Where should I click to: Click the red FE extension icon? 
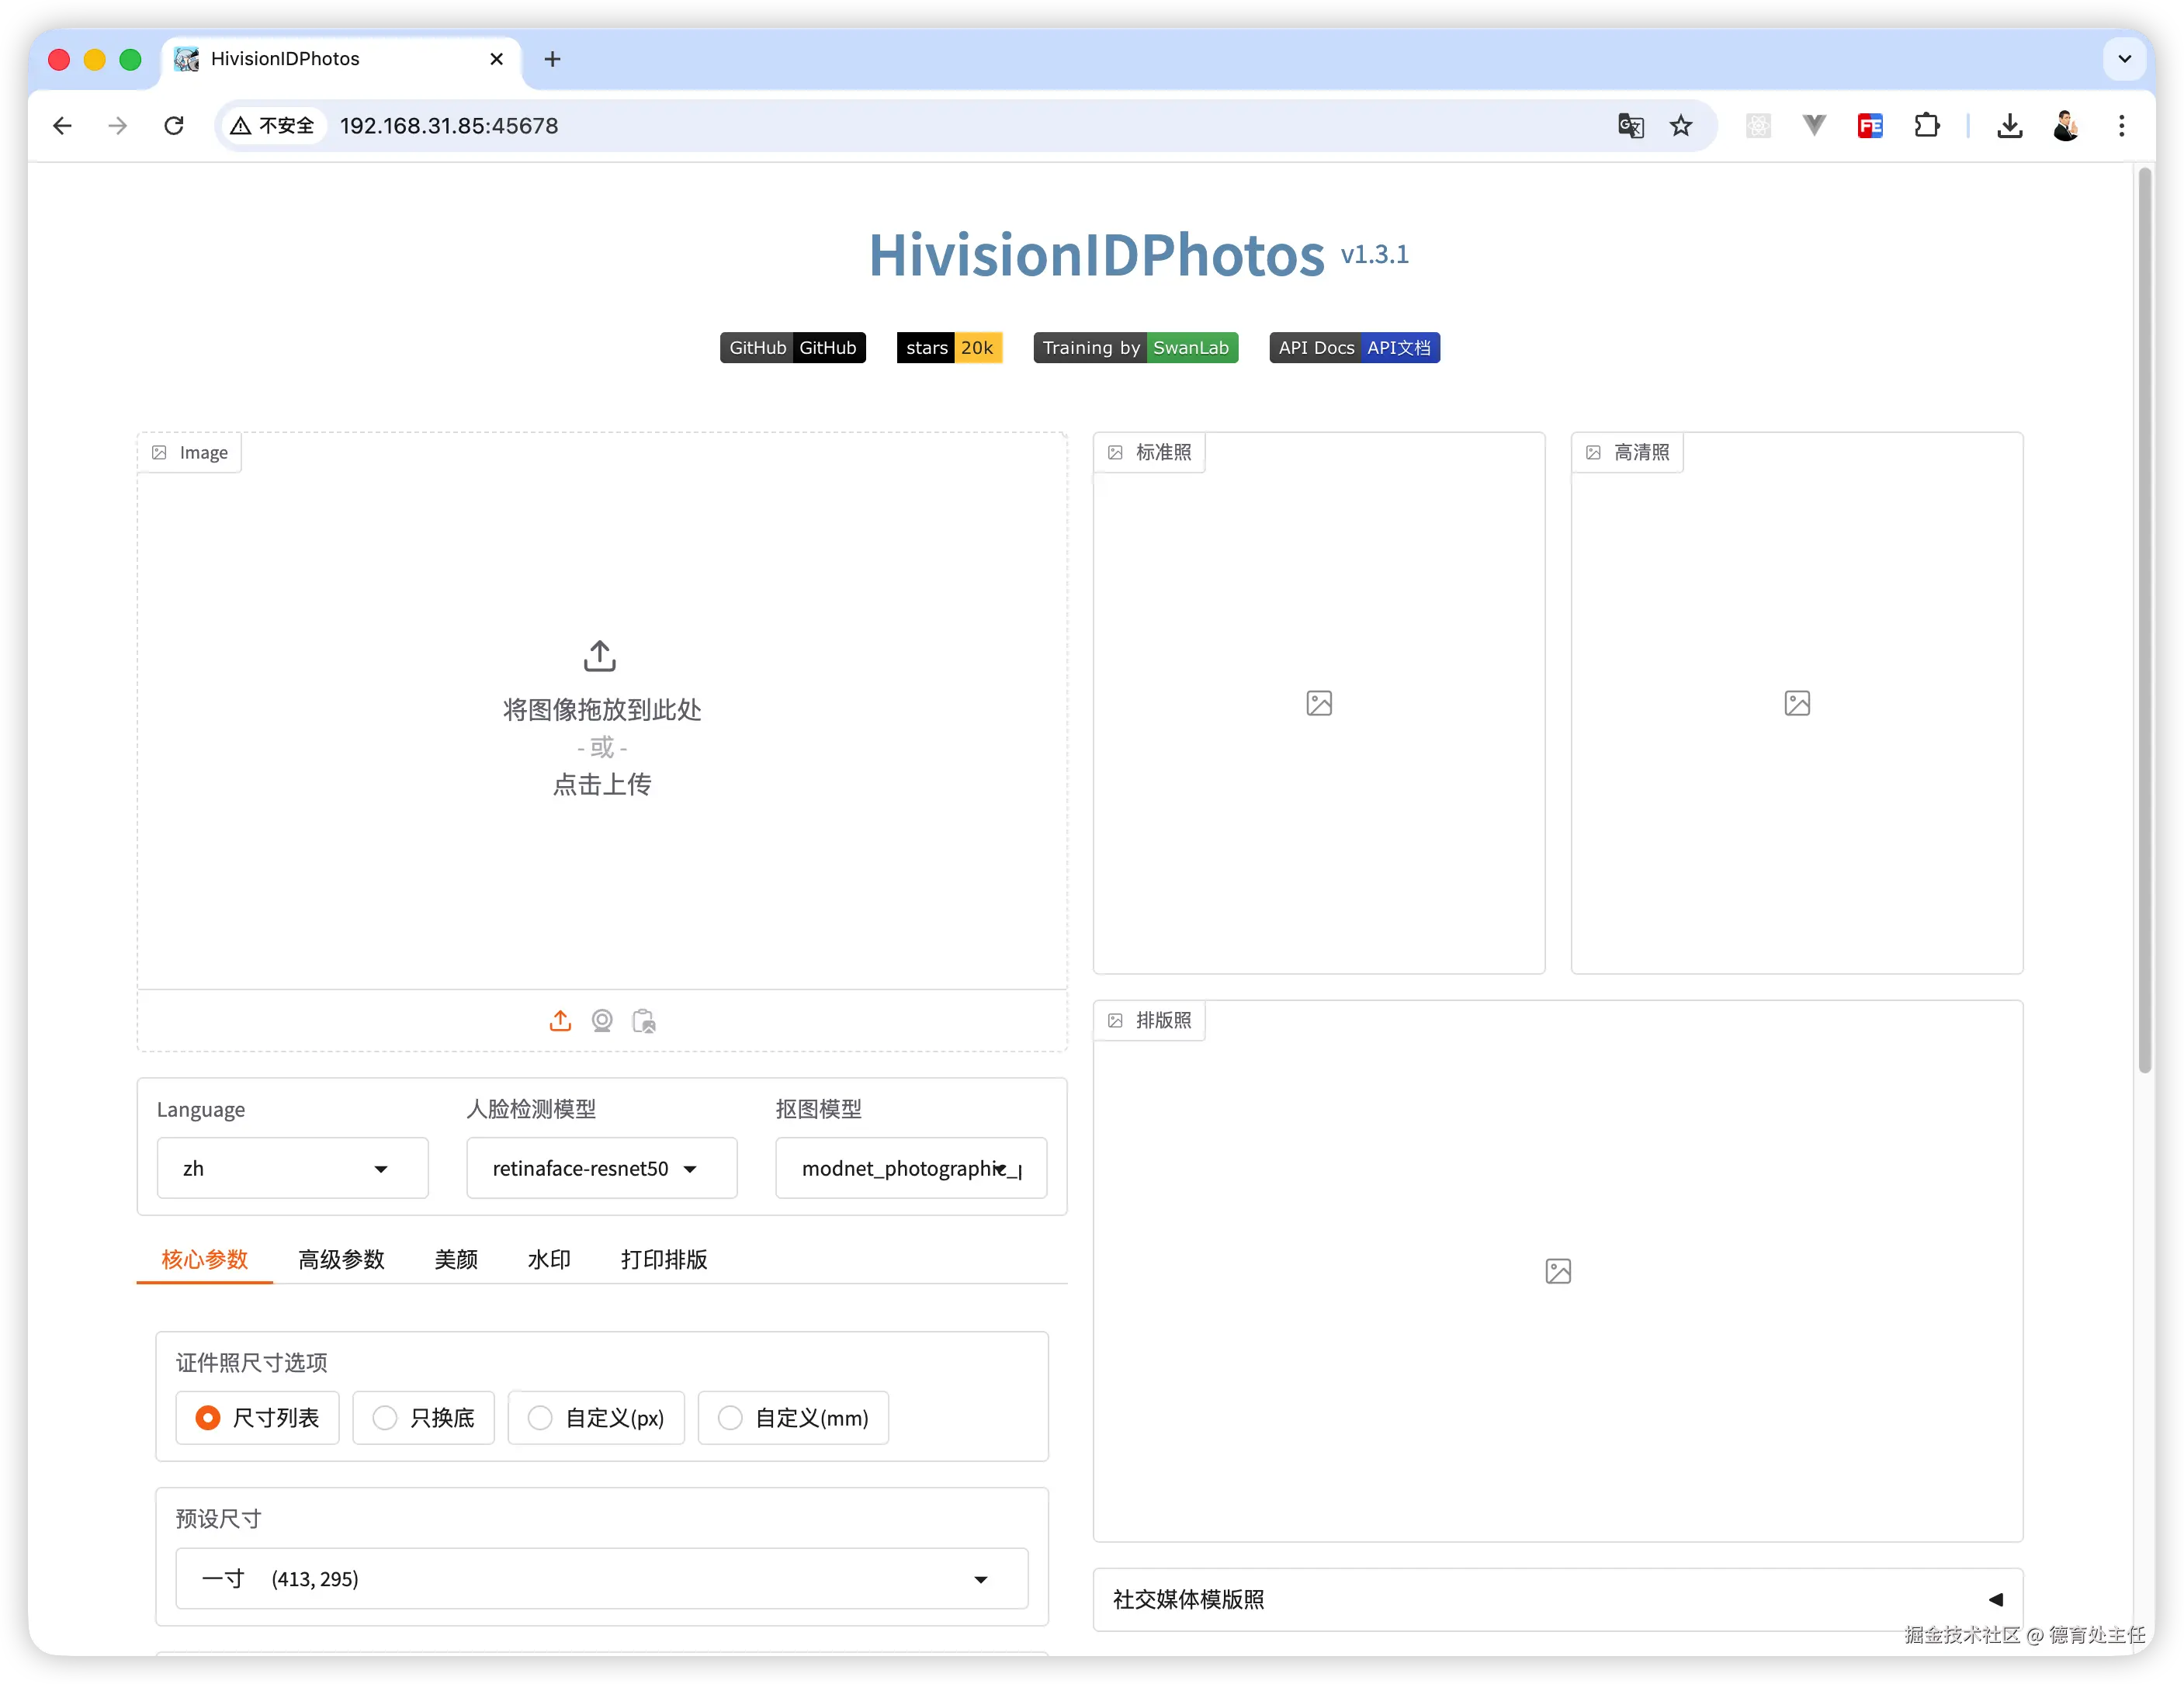[1870, 125]
